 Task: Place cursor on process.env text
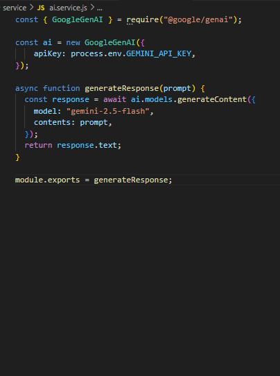[x=96, y=53]
